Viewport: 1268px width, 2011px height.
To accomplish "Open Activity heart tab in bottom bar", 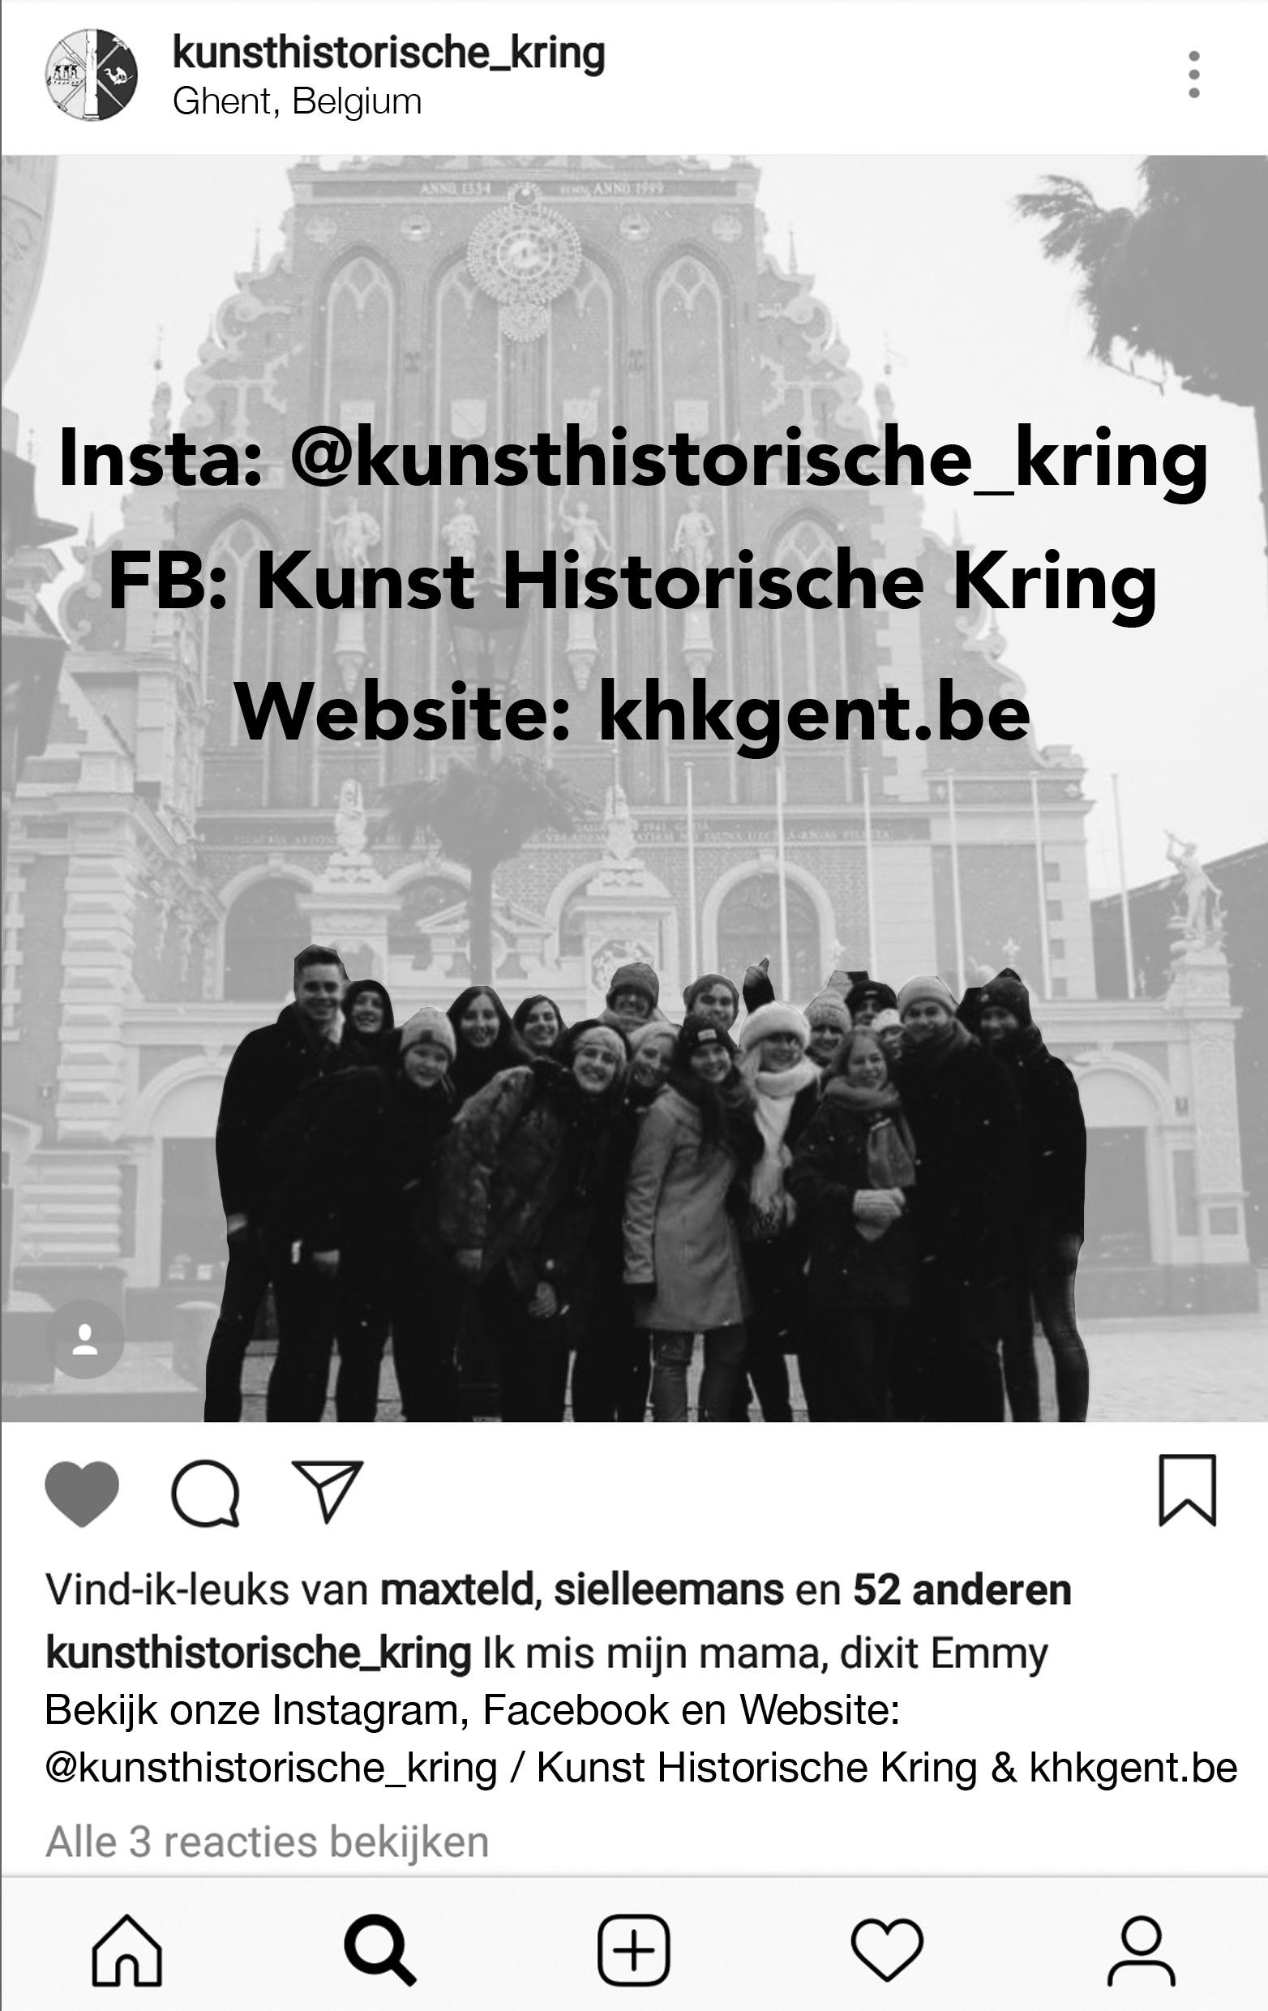I will pyautogui.click(x=886, y=1950).
